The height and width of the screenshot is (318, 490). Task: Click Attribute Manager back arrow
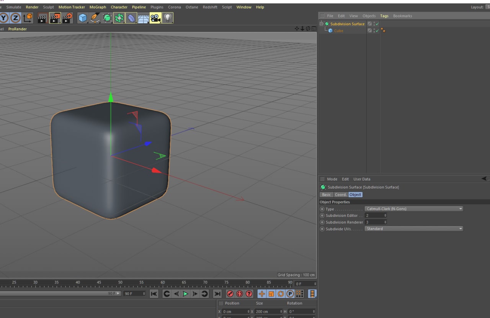coord(484,179)
